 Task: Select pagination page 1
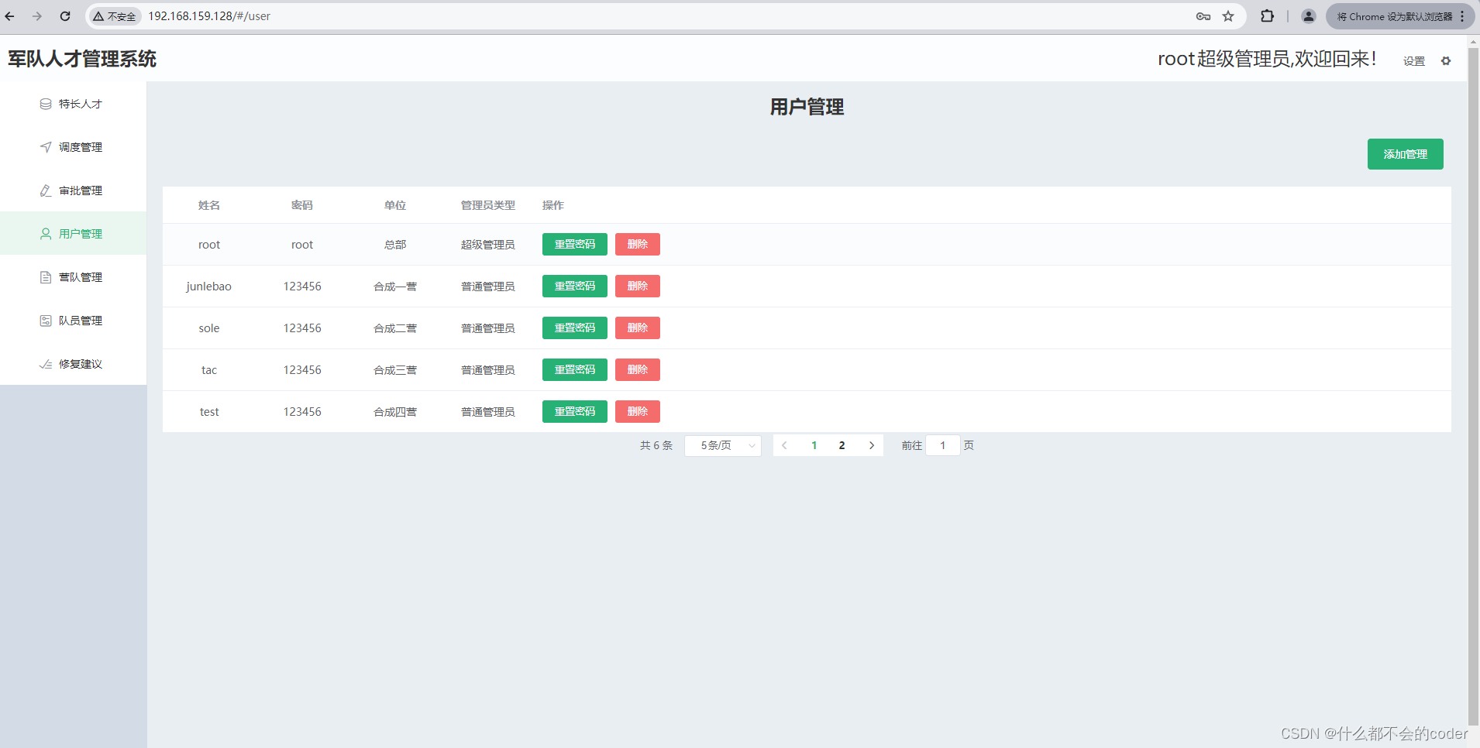click(x=814, y=446)
